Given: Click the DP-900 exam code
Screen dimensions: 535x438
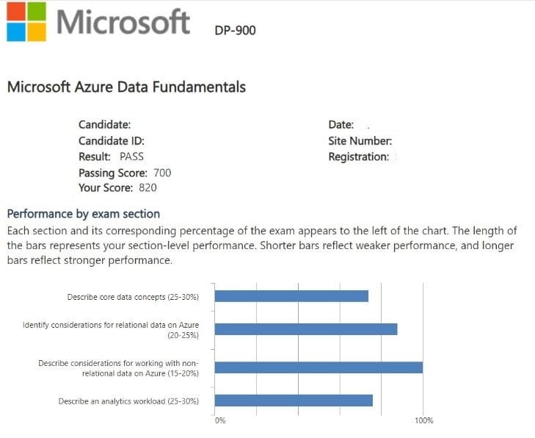Looking at the screenshot, I should (x=235, y=31).
